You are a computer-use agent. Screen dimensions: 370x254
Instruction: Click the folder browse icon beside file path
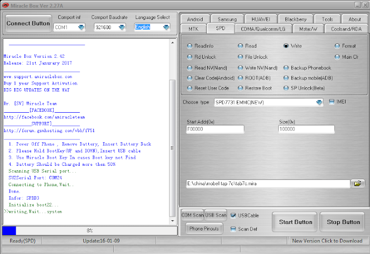[x=358, y=183]
